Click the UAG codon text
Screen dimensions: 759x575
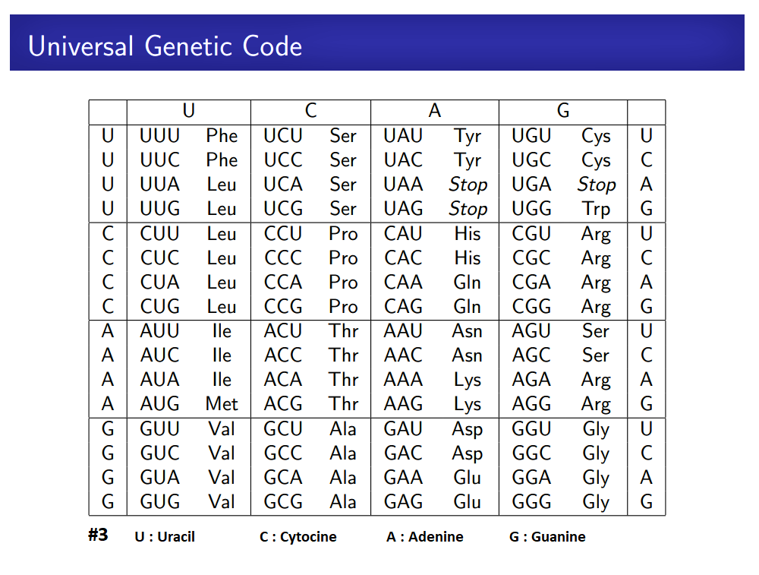point(402,209)
